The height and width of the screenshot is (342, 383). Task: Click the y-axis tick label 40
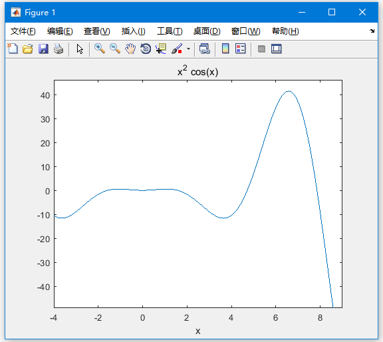tap(45, 95)
